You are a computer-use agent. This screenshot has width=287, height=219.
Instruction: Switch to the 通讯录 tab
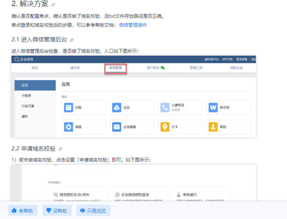tap(75, 68)
